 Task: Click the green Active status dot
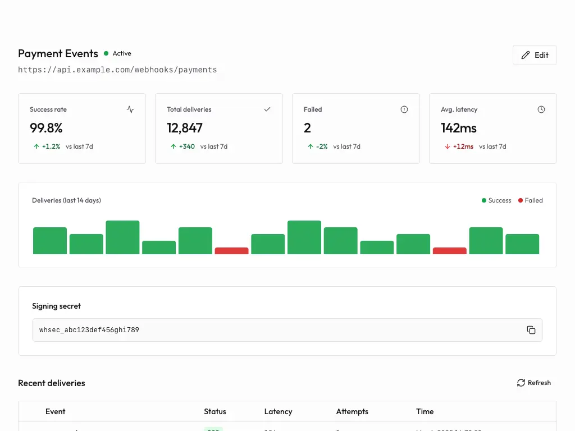106,53
